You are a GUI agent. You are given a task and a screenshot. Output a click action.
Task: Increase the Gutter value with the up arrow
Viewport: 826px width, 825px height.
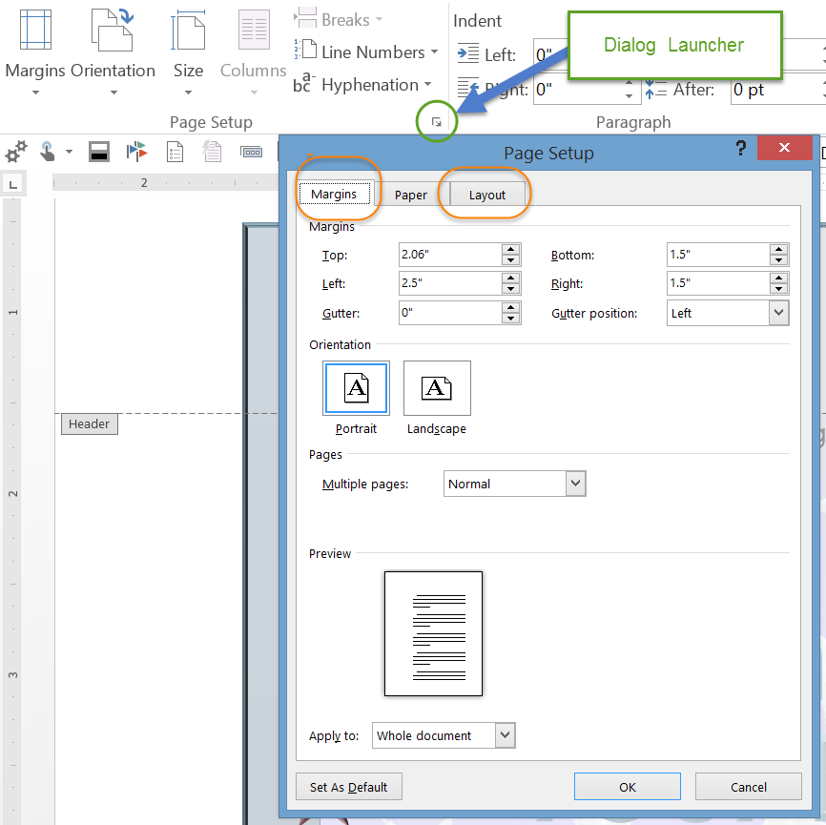[x=510, y=307]
